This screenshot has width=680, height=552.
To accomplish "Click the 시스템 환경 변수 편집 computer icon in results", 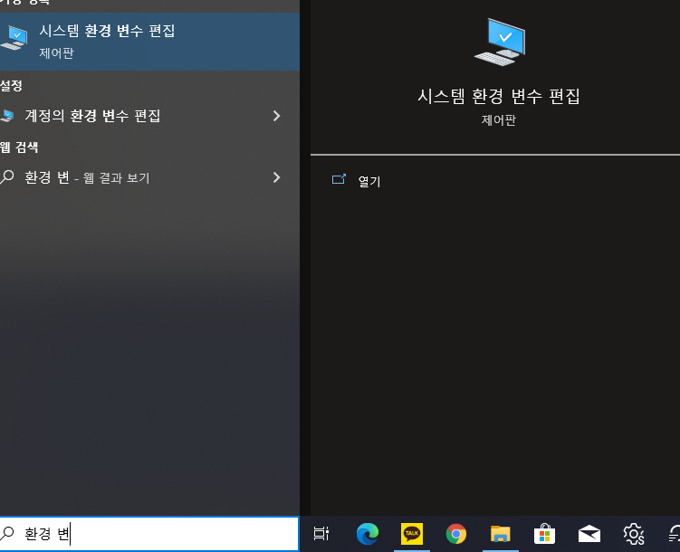I will [x=14, y=38].
